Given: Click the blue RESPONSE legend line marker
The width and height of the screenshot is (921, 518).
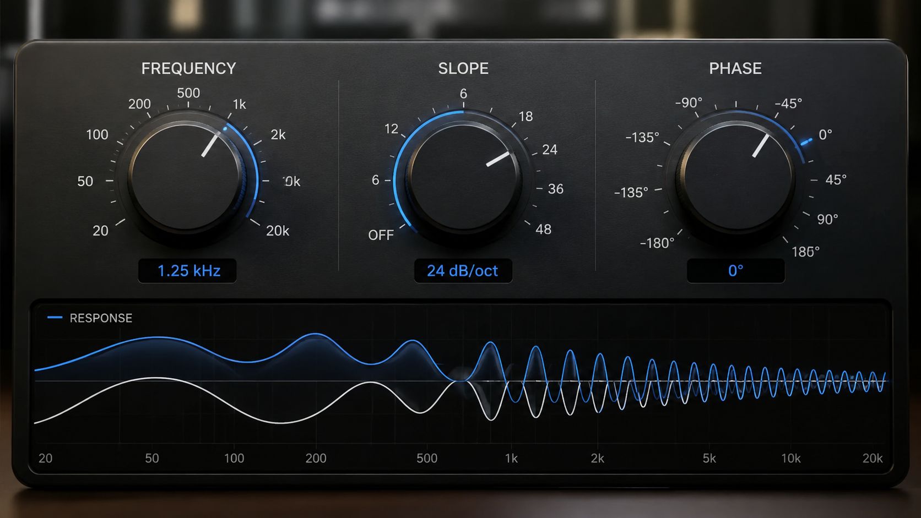Looking at the screenshot, I should click(x=55, y=318).
